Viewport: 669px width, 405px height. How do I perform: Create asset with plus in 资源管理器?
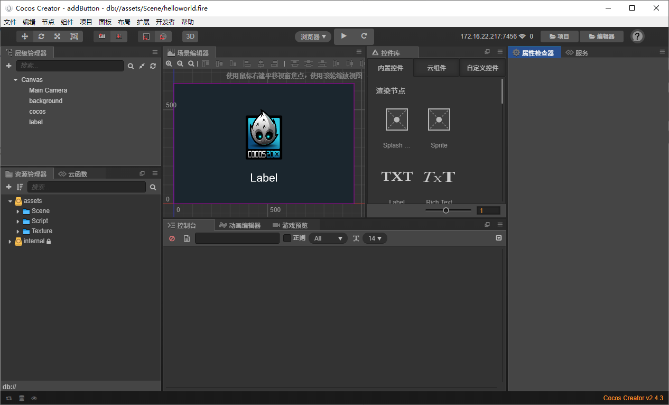click(x=8, y=187)
